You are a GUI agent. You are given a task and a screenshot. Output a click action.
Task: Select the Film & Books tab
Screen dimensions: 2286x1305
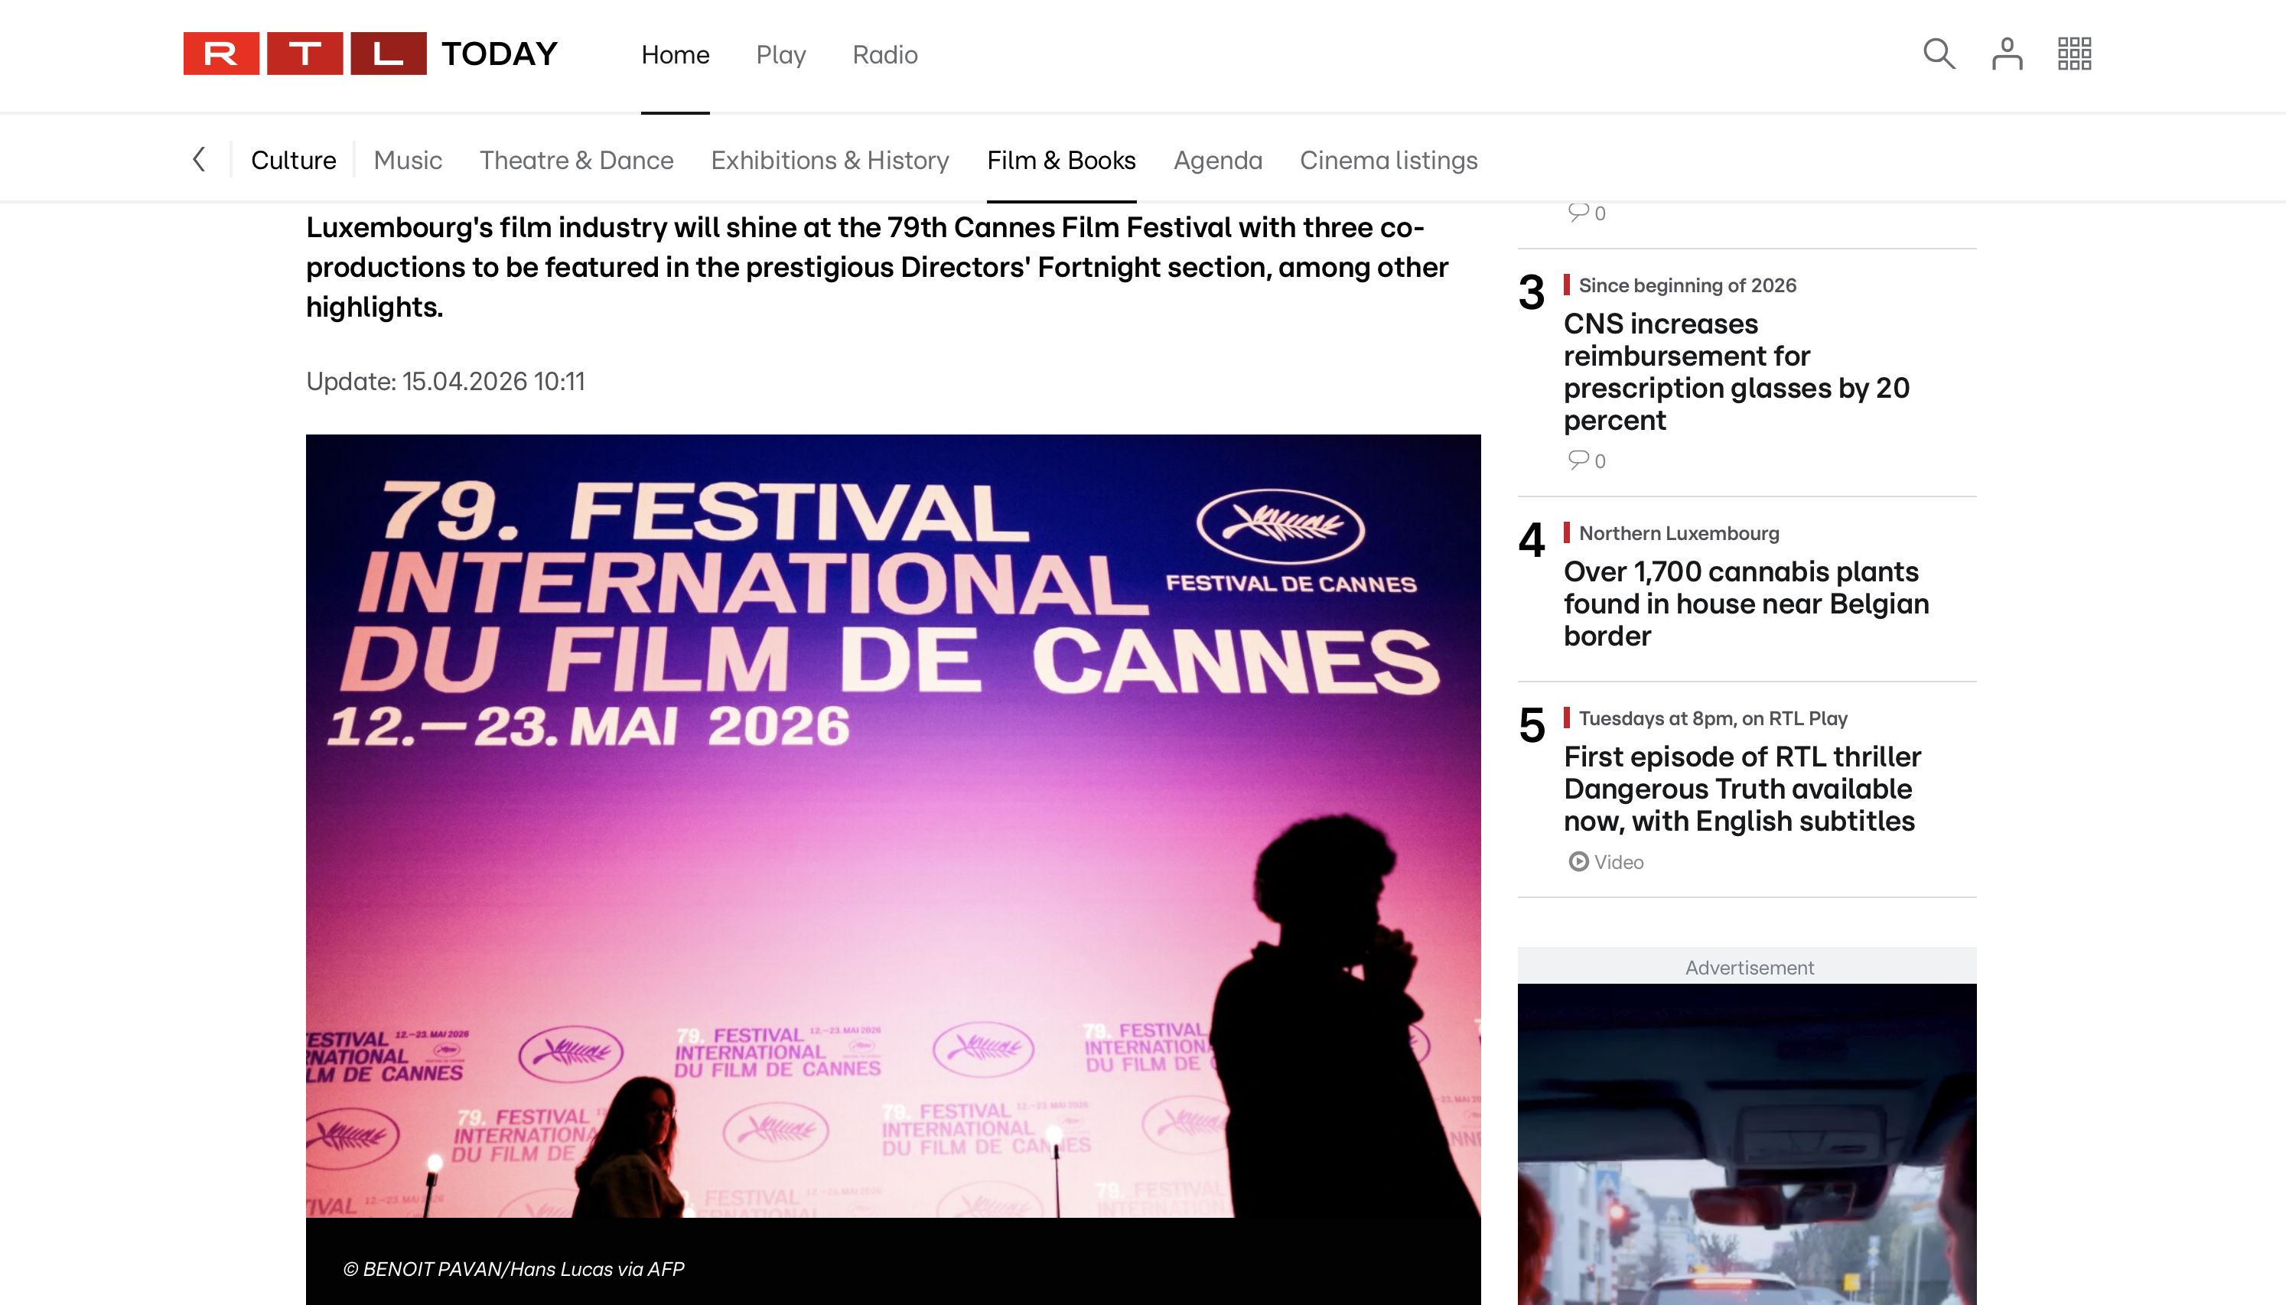pos(1061,160)
